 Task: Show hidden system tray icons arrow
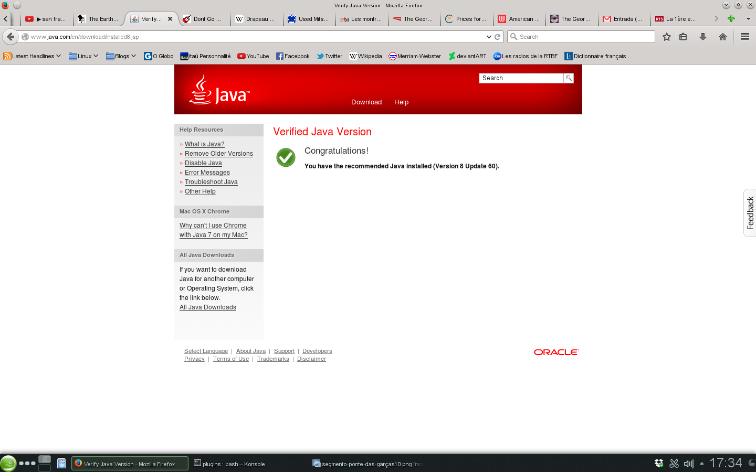point(701,463)
